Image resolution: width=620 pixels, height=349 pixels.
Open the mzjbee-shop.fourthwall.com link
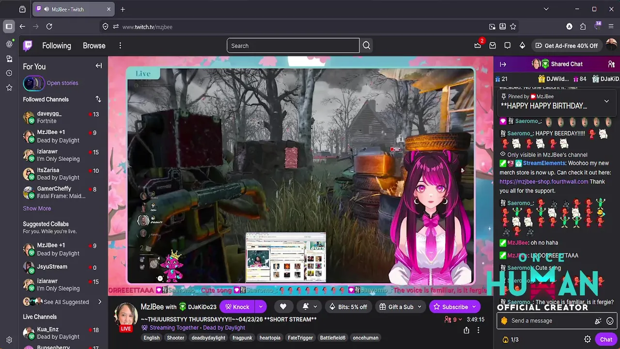(x=543, y=182)
